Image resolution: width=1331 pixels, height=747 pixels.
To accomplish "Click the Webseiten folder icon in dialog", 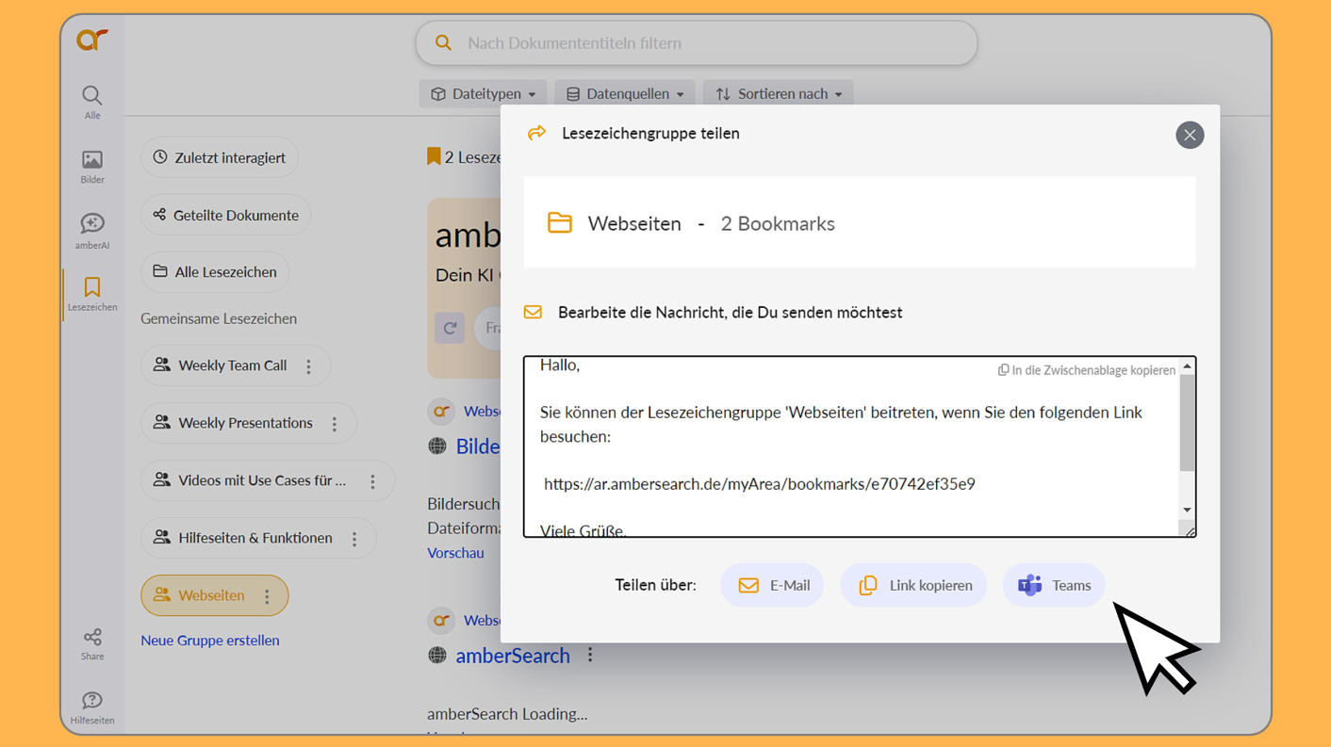I will pyautogui.click(x=560, y=223).
